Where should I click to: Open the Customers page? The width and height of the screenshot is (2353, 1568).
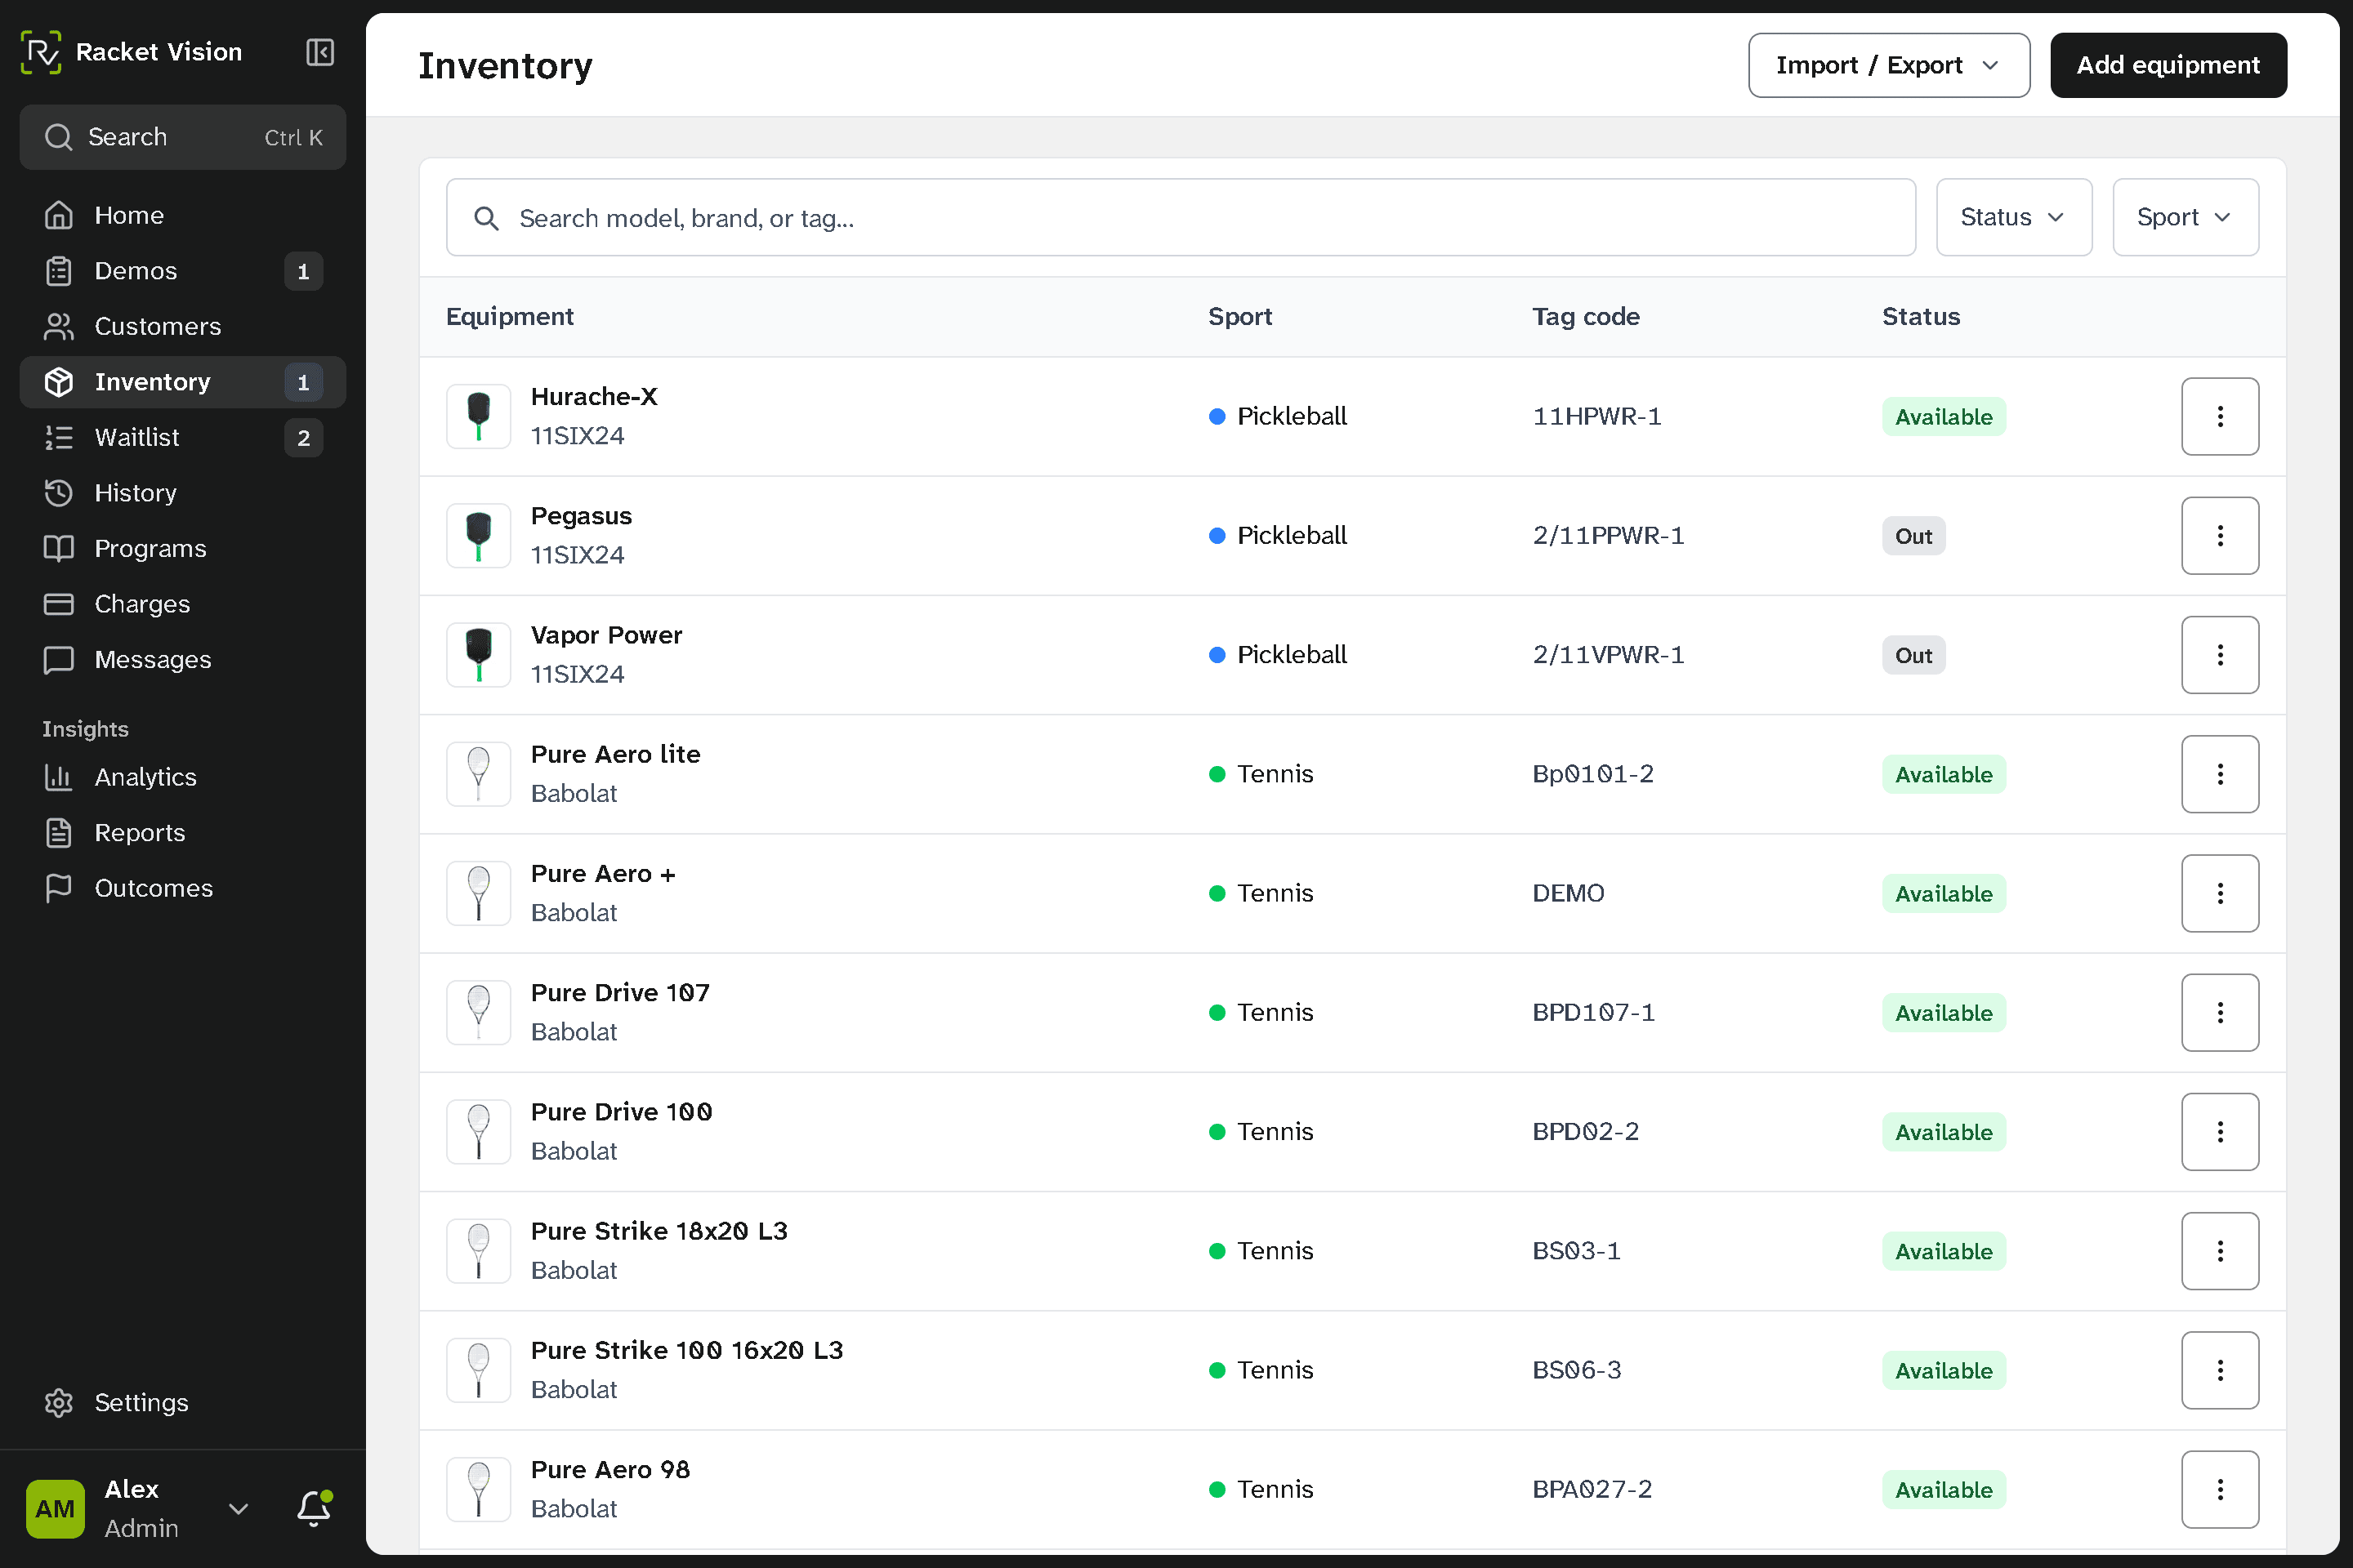183,326
